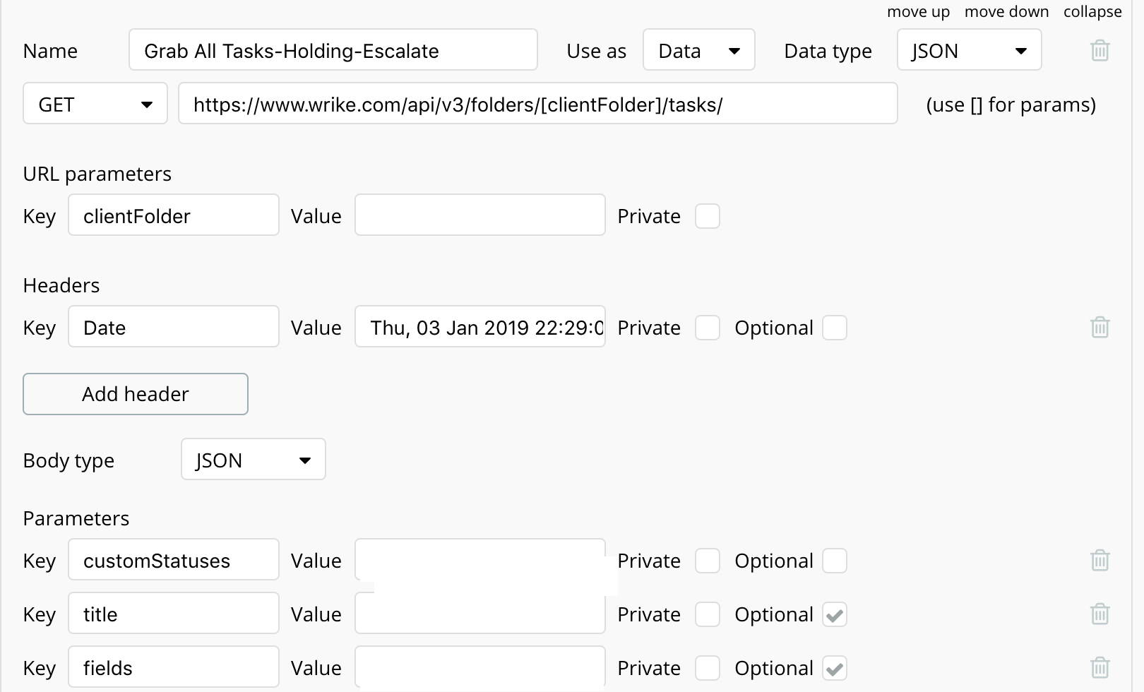This screenshot has height=692, width=1144.
Task: Open the Use as Data dropdown
Action: pyautogui.click(x=698, y=51)
